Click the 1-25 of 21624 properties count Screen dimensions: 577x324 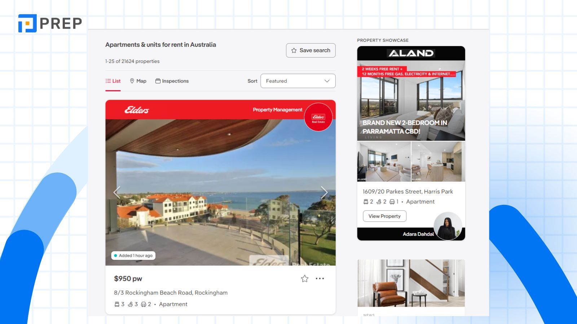click(132, 61)
